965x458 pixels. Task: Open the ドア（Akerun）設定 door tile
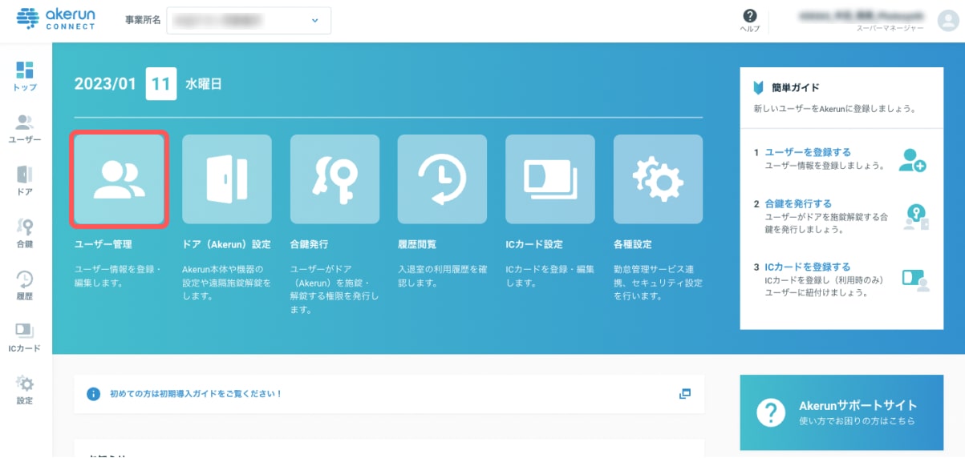[226, 179]
